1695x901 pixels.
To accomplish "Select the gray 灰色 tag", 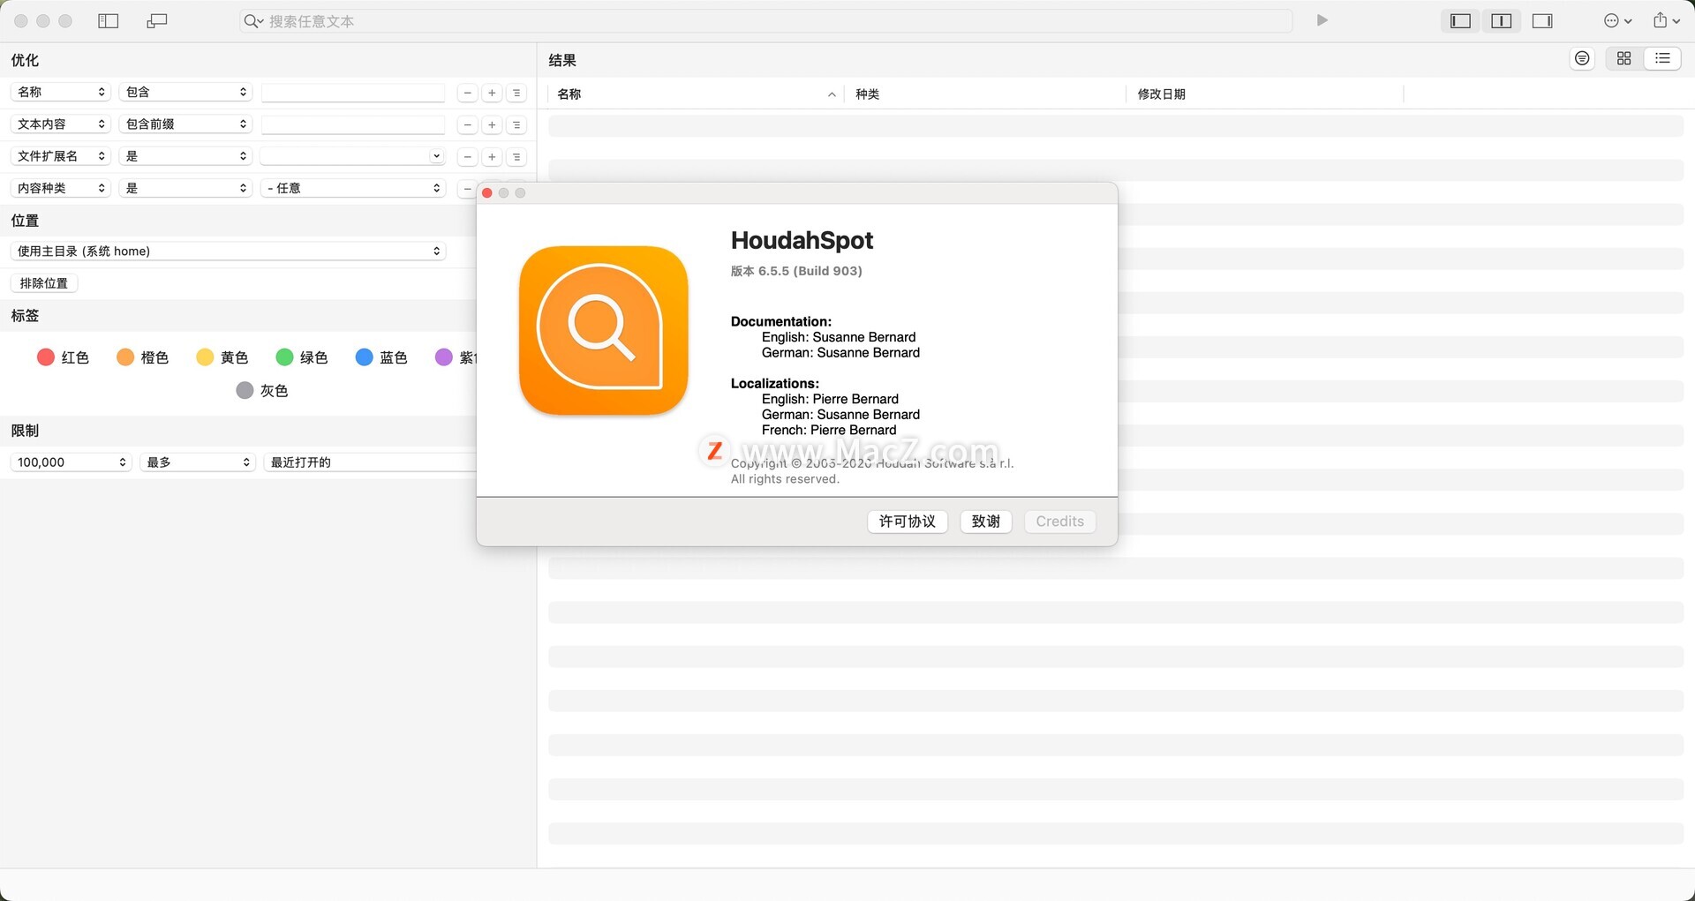I will tap(261, 390).
